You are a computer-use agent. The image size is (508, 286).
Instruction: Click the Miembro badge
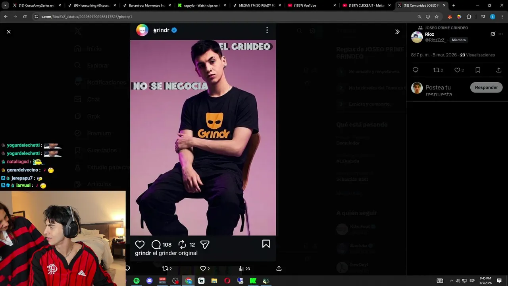458,40
